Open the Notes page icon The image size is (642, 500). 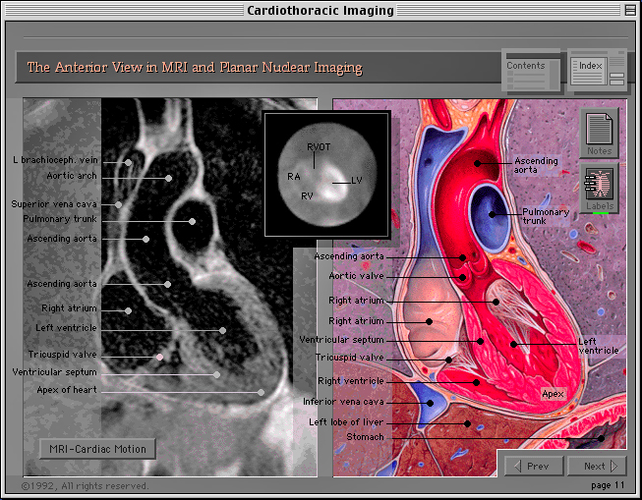pyautogui.click(x=599, y=131)
